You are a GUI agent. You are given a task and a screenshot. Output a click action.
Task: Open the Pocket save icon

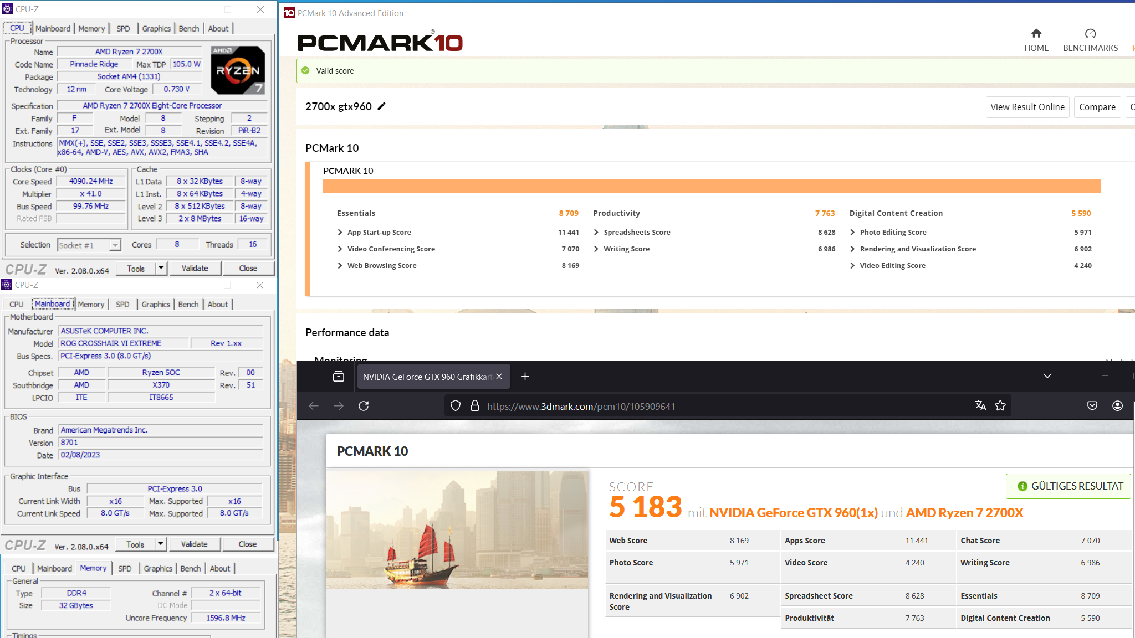coord(1092,406)
